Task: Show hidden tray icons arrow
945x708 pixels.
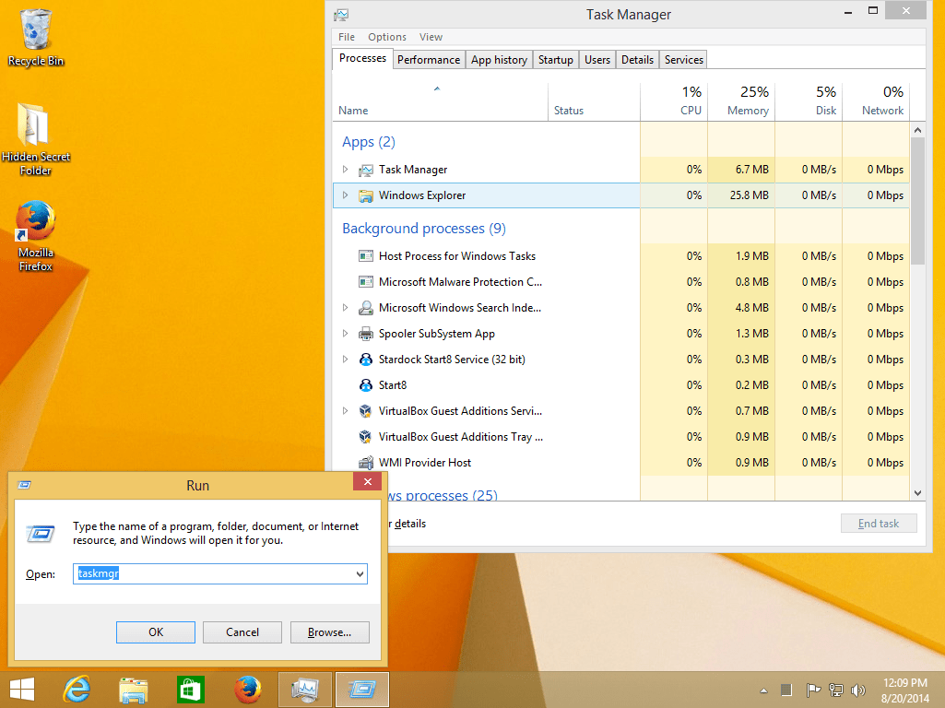Action: click(763, 691)
